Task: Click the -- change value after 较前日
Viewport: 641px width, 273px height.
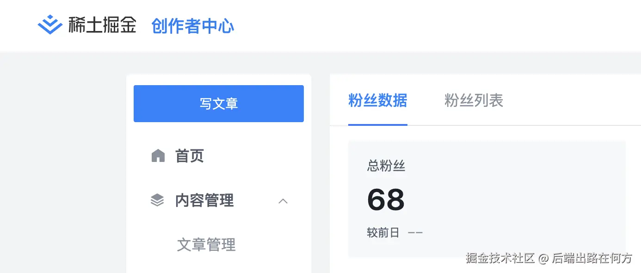Action: pyautogui.click(x=415, y=232)
